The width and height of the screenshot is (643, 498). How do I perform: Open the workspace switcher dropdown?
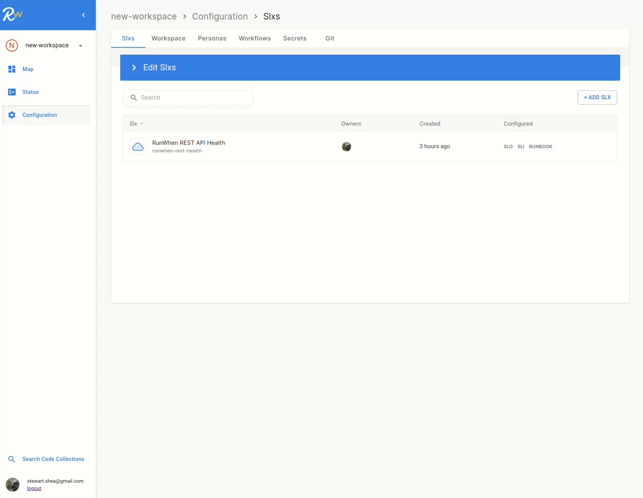(80, 45)
